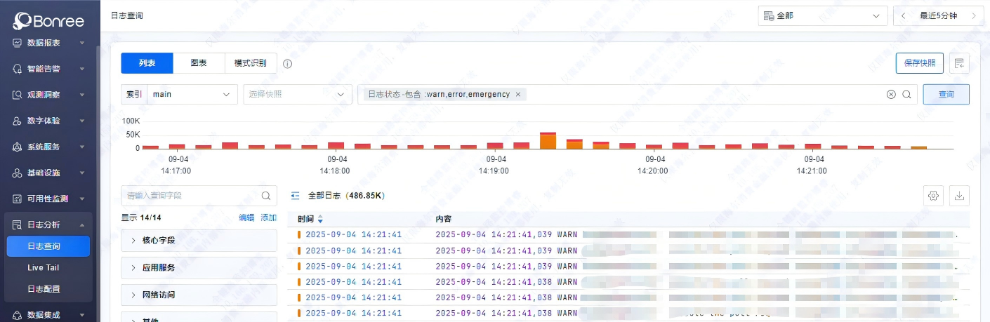Open the 全部 dropdown at the top

click(x=822, y=15)
